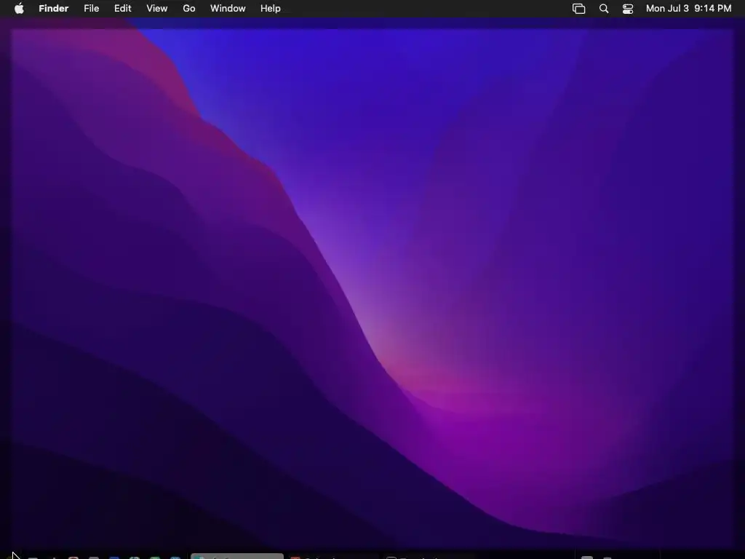
Task: Open the Window menu
Action: tap(228, 9)
